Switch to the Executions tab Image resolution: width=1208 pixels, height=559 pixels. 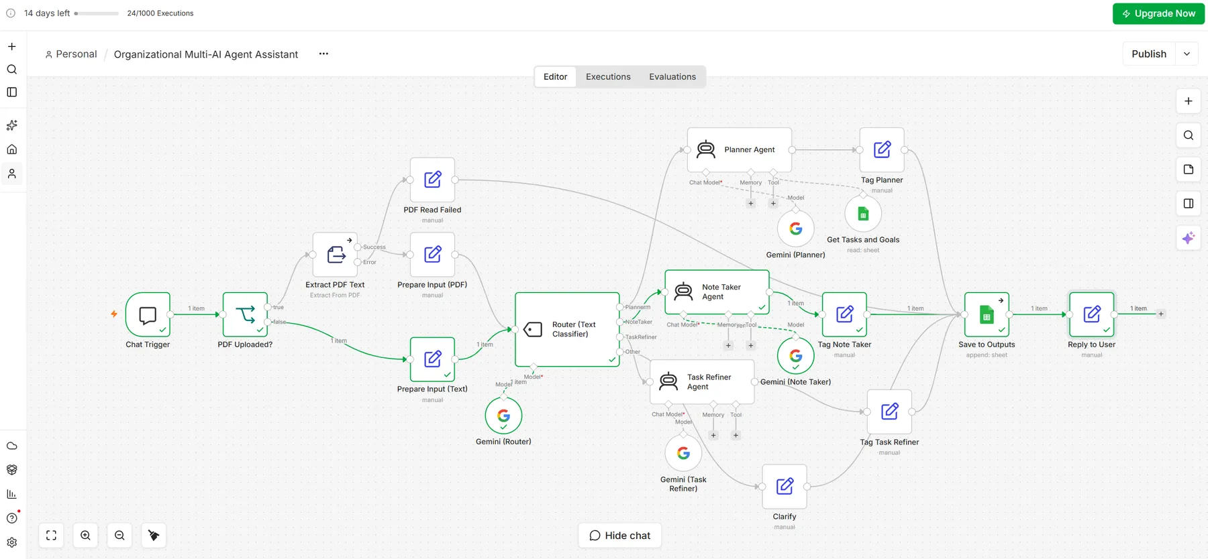pyautogui.click(x=608, y=76)
